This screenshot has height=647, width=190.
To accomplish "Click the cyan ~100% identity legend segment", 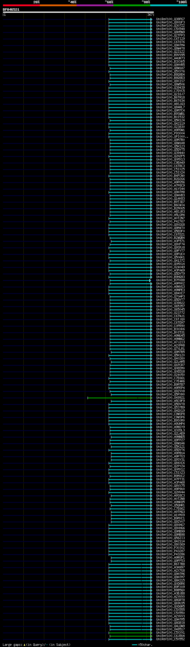I will (x=169, y=5).
